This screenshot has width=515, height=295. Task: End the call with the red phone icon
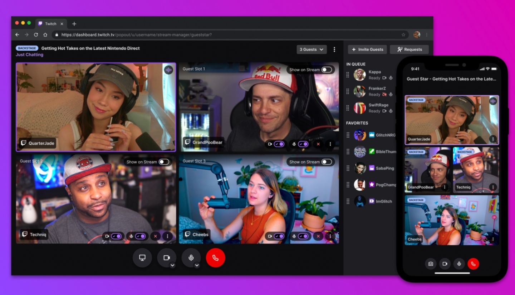point(215,257)
